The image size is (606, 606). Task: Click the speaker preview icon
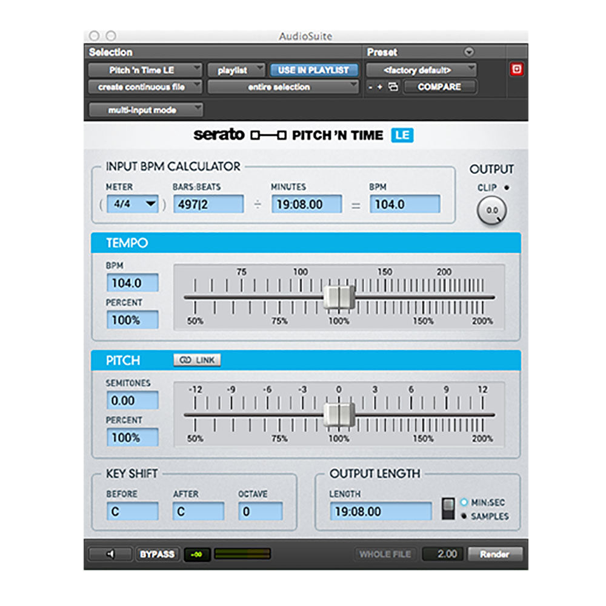[x=110, y=554]
